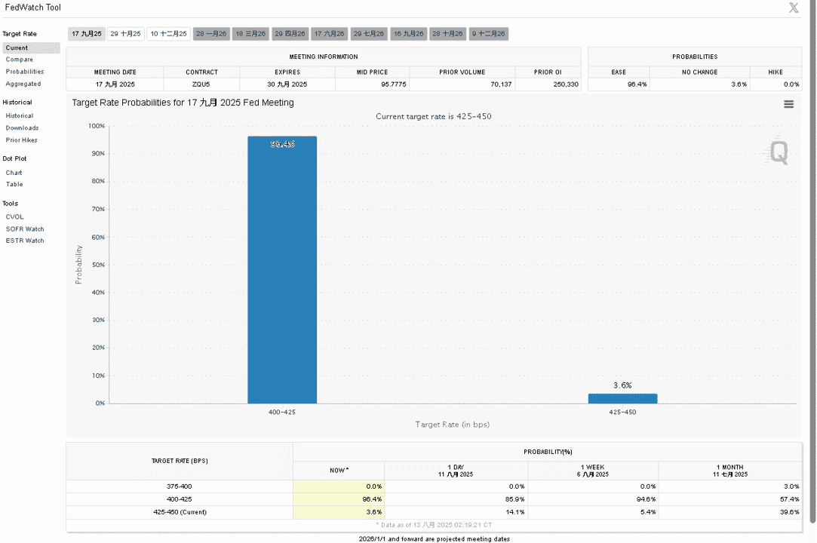Image resolution: width=817 pixels, height=543 pixels.
Task: Switch to 29 十月25 meeting tab
Action: 125,34
